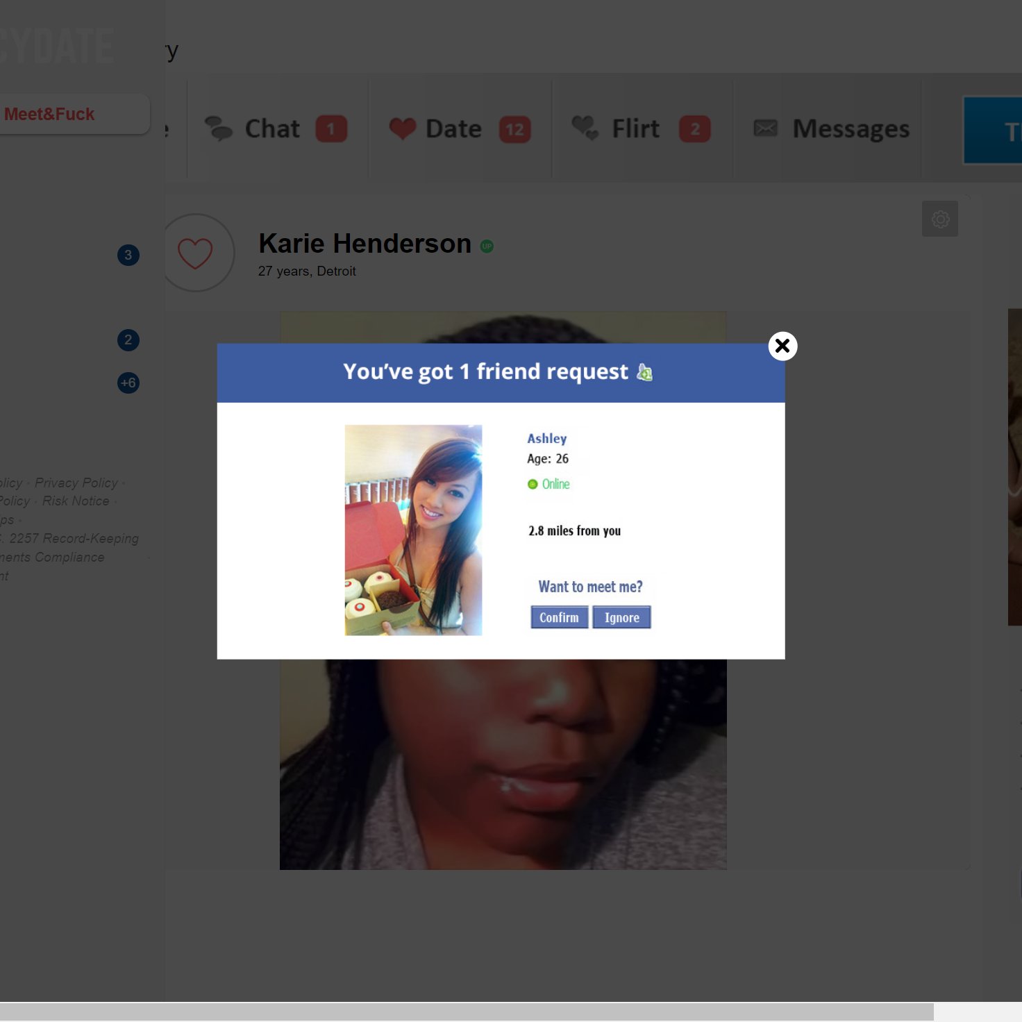Click the green Online status indicator

[548, 484]
